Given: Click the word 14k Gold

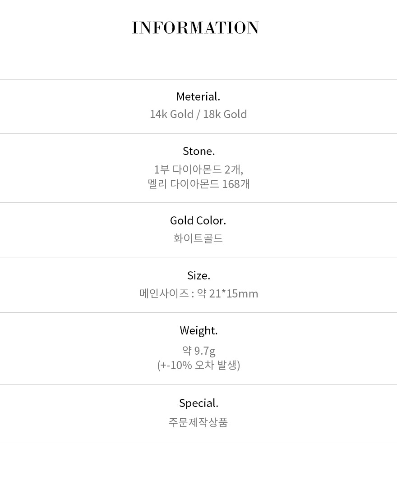Looking at the screenshot, I should pos(171,114).
